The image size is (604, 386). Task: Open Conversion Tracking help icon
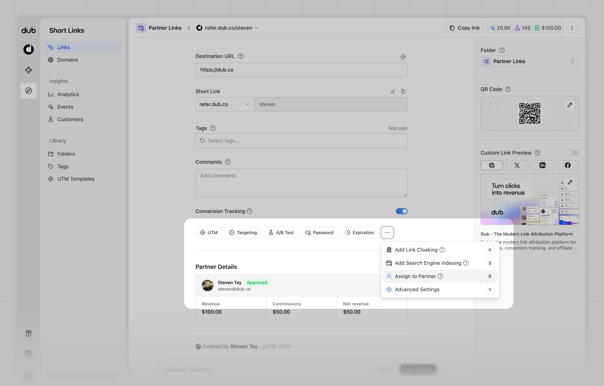click(x=250, y=211)
